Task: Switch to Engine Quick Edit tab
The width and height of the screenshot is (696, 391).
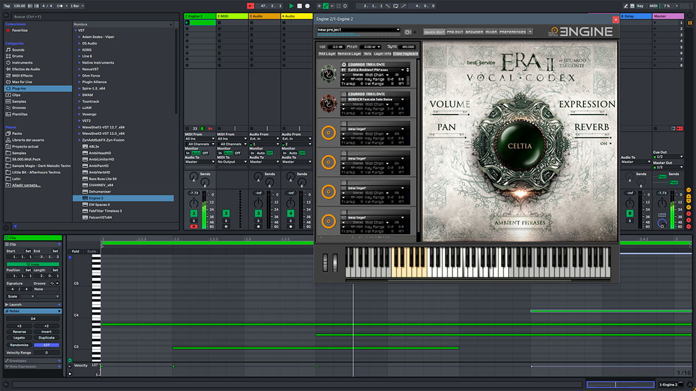Action: [434, 32]
